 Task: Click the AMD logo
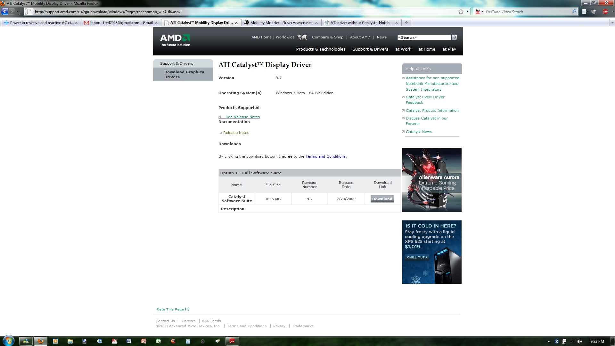coord(175,40)
